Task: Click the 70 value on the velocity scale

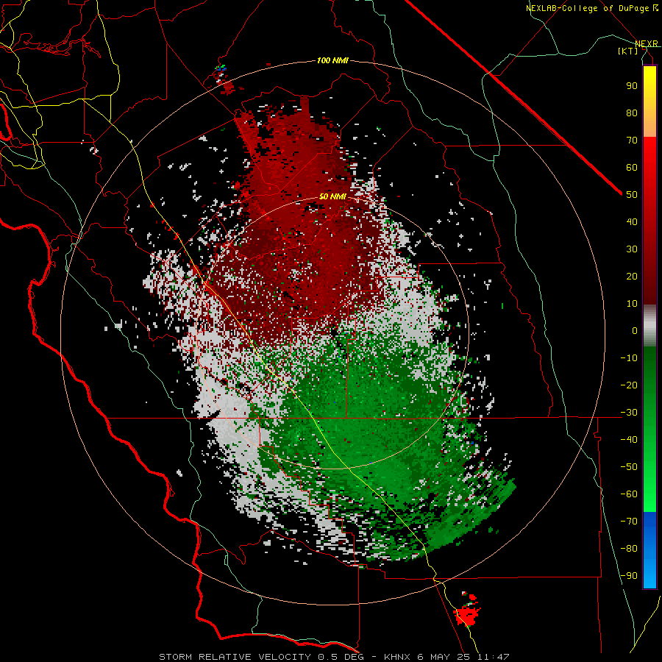Action: [x=632, y=140]
